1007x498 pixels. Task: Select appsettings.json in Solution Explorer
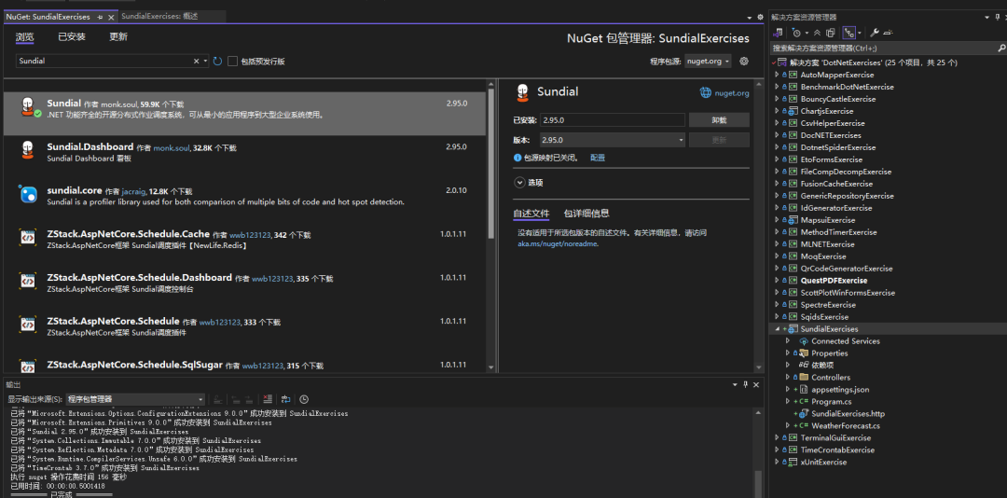[x=840, y=390]
